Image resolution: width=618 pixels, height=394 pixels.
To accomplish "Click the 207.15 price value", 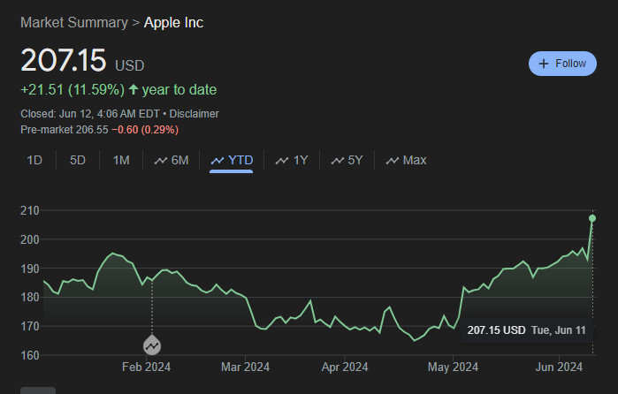I will click(64, 60).
